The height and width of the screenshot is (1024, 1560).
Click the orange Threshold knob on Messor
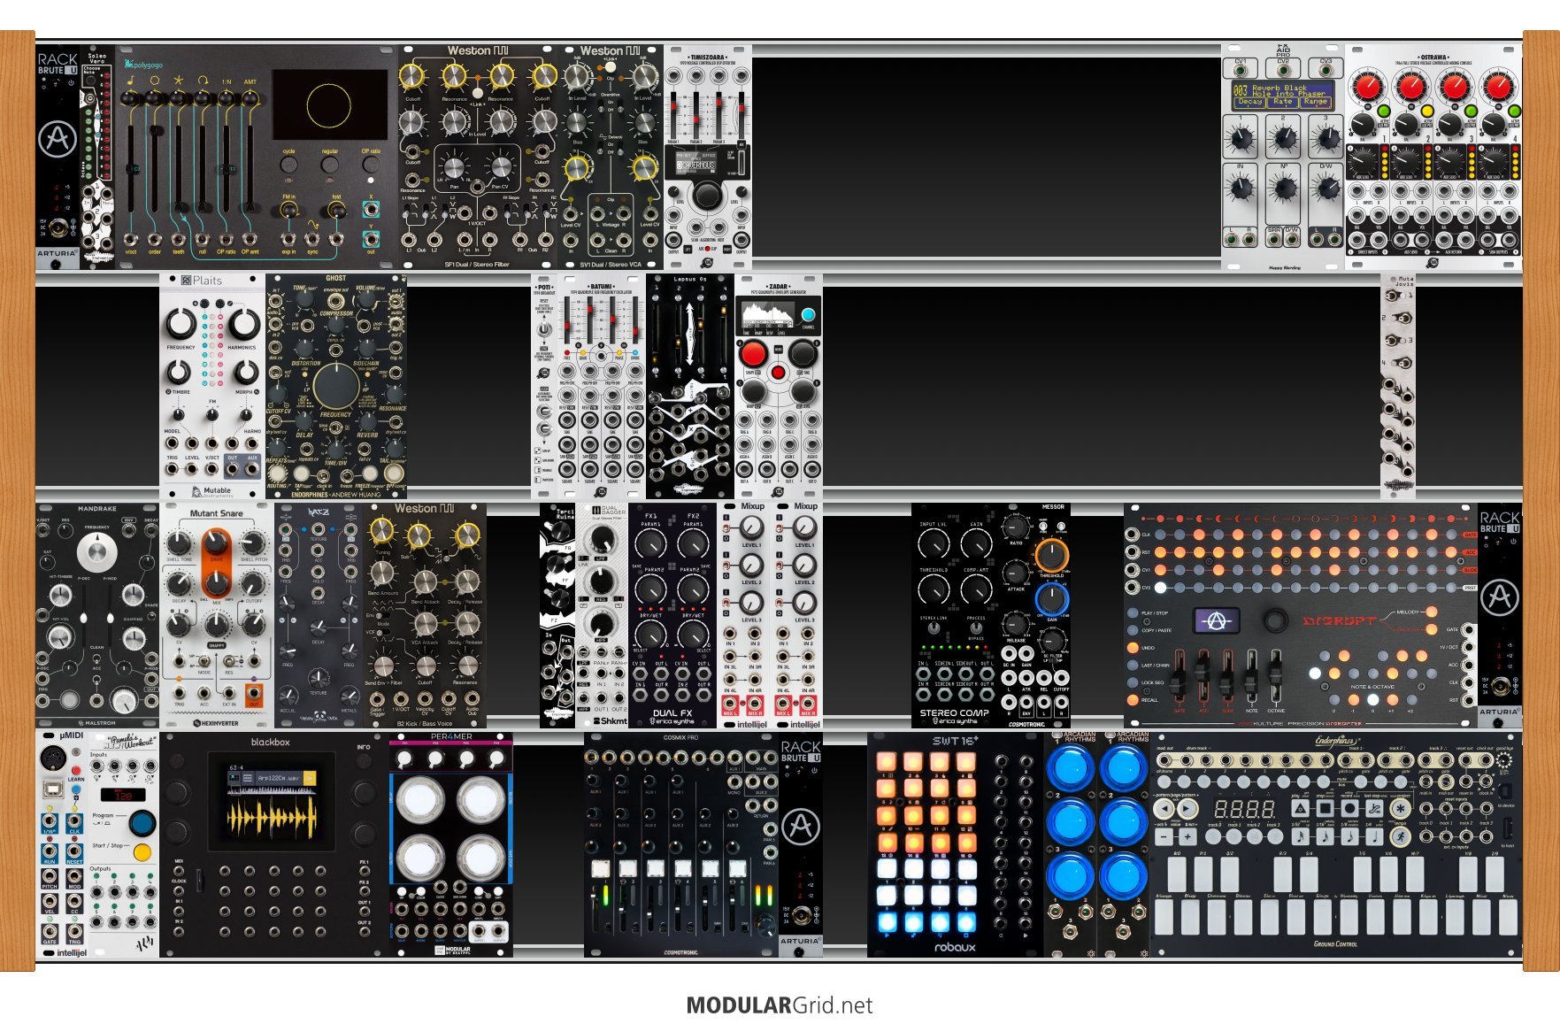(x=1051, y=555)
